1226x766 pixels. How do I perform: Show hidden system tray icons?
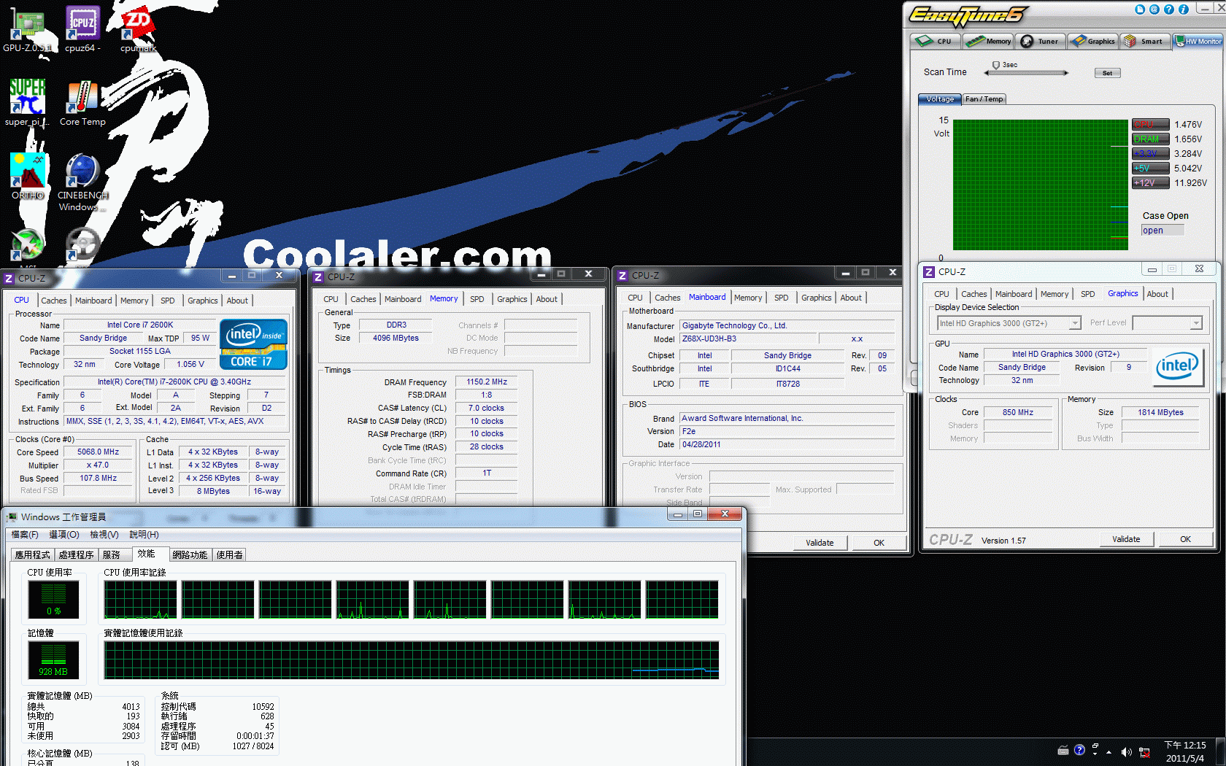tap(1109, 752)
